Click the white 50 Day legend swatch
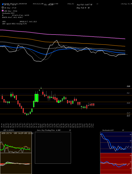The height and width of the screenshot is (174, 132). (x=3, y=8)
